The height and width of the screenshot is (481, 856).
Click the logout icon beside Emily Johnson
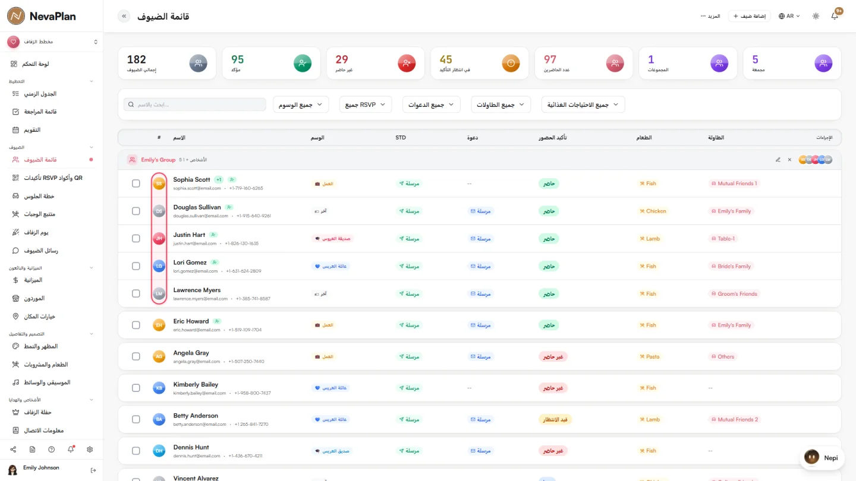click(x=93, y=470)
